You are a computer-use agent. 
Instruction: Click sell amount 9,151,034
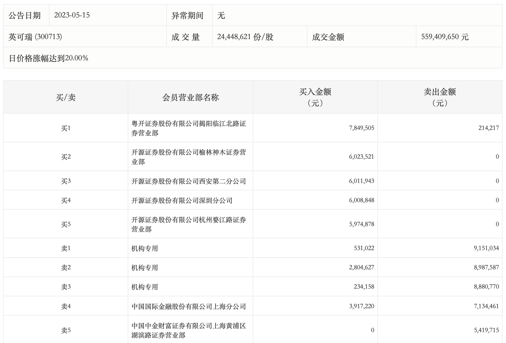(486, 248)
